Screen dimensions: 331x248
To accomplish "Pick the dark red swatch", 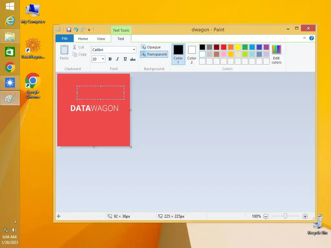I will tap(216, 47).
